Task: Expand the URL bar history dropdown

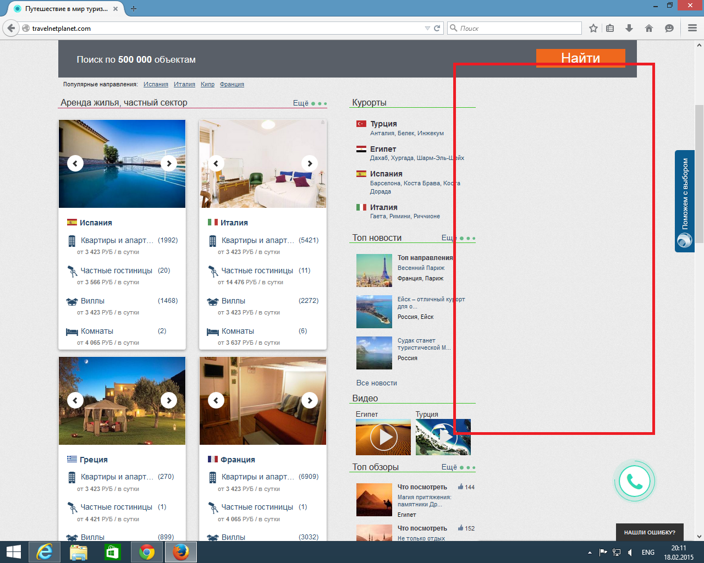Action: 427,28
